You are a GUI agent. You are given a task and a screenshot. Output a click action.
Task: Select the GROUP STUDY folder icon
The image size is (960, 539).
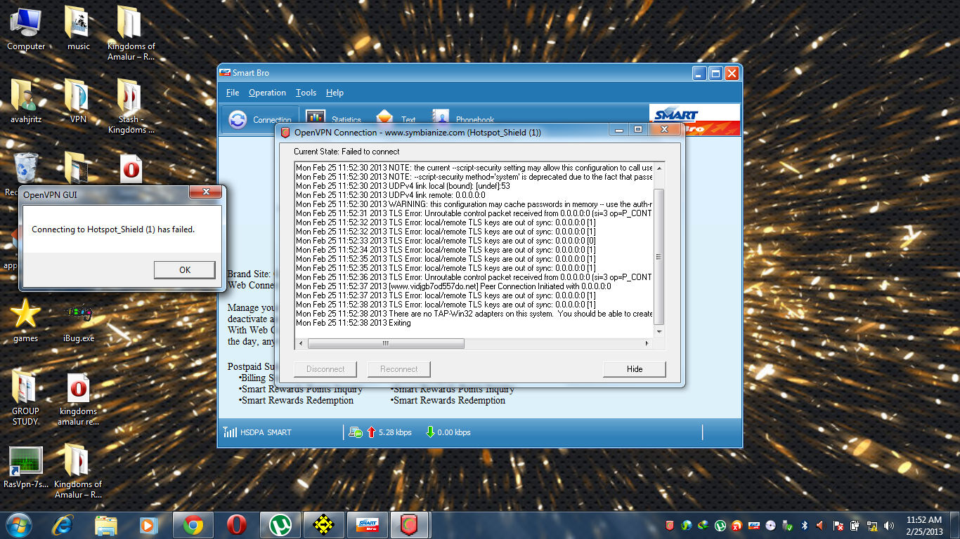point(26,398)
